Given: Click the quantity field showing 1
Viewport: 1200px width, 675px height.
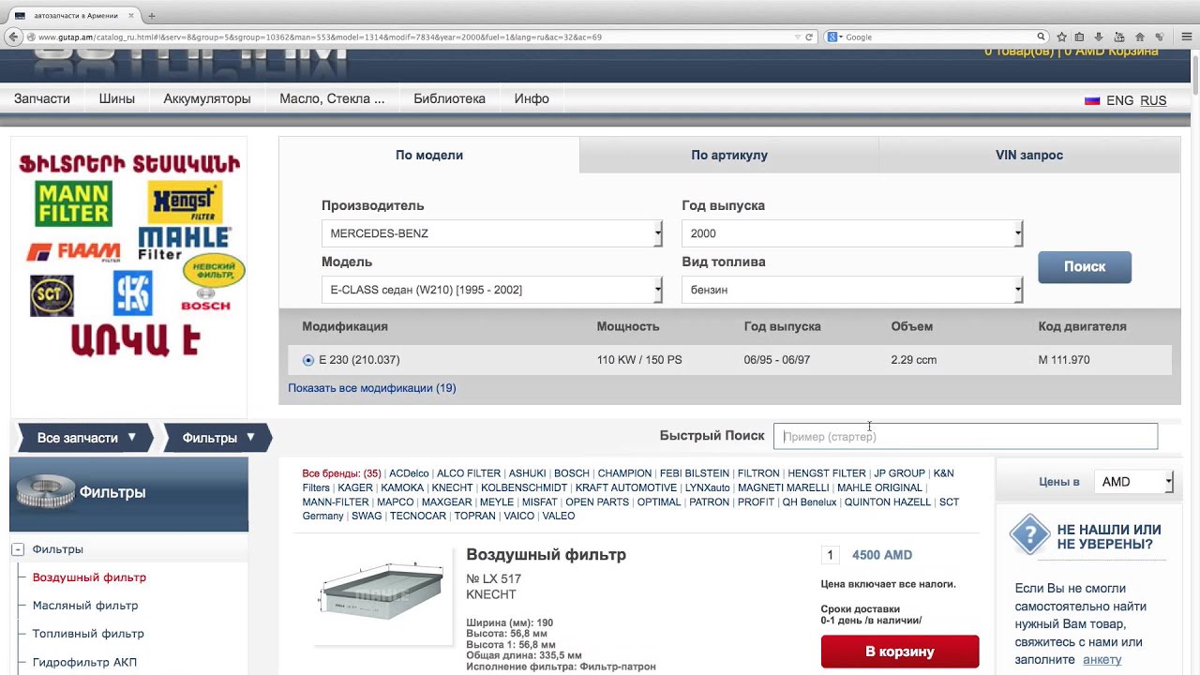Looking at the screenshot, I should tap(830, 555).
